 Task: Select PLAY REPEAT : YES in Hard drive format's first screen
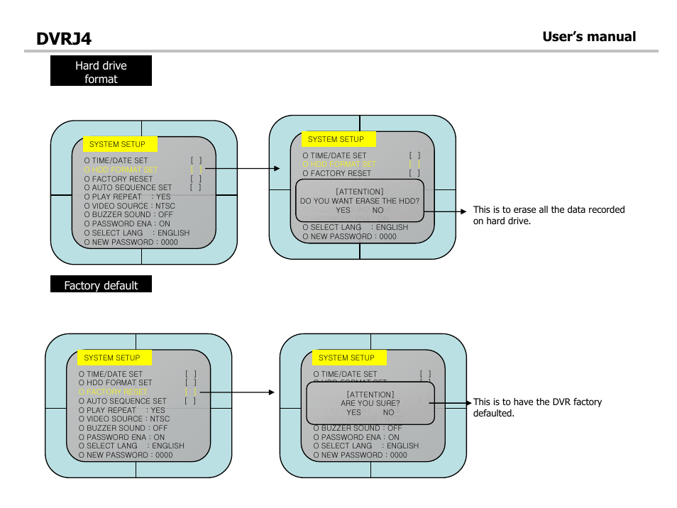coord(127,197)
